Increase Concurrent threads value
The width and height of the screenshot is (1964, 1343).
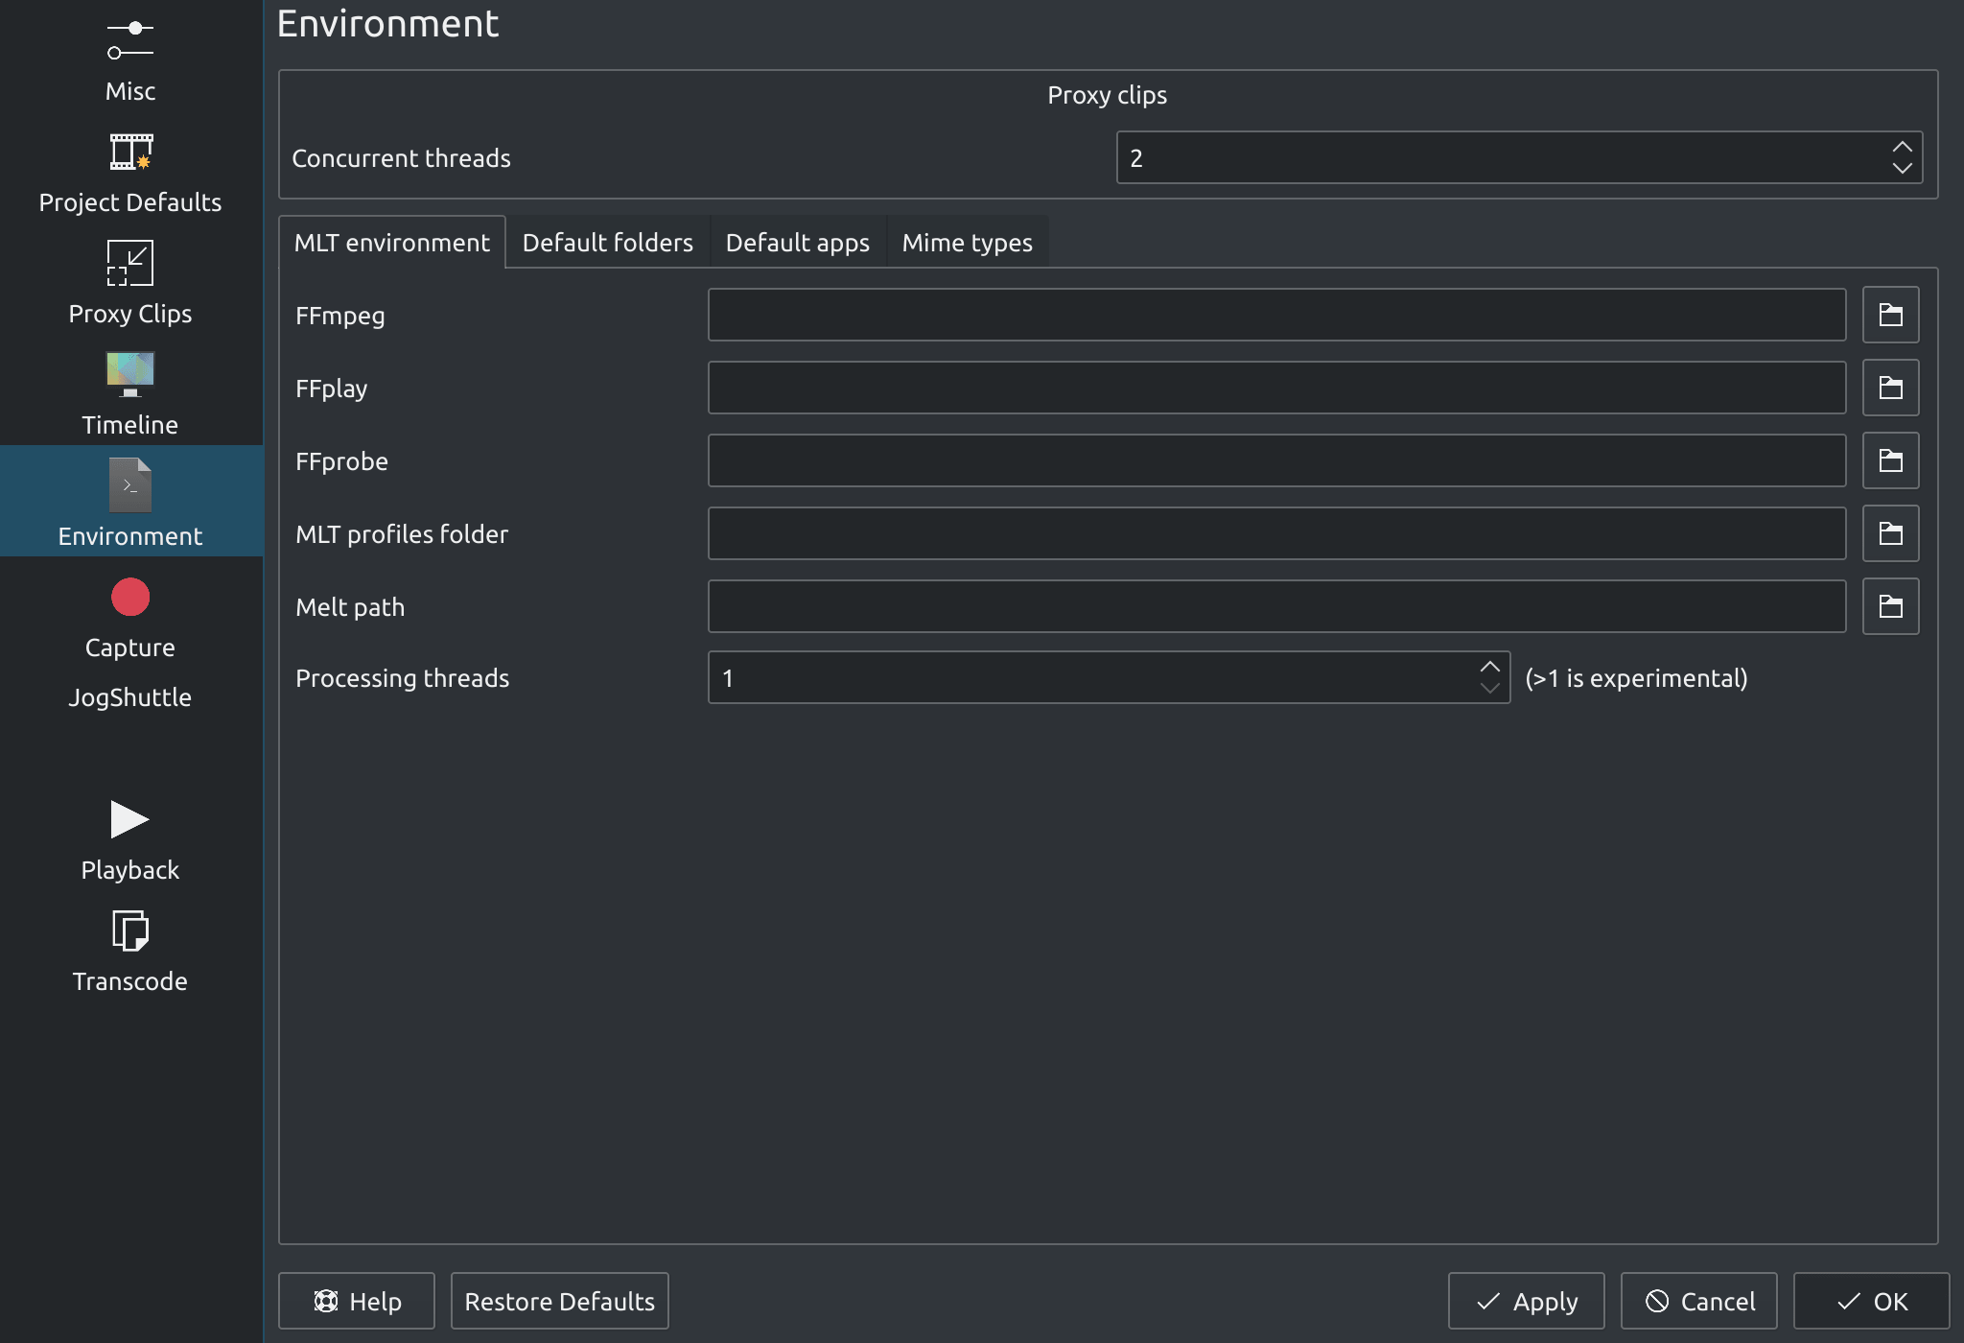pyautogui.click(x=1902, y=147)
